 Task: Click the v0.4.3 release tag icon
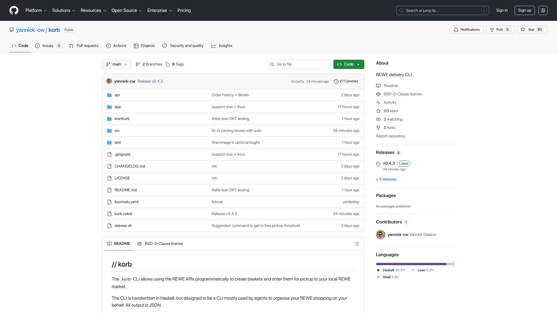(x=378, y=164)
